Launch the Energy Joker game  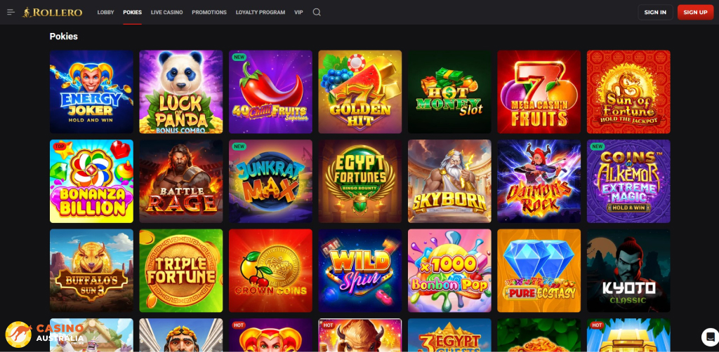pos(91,92)
